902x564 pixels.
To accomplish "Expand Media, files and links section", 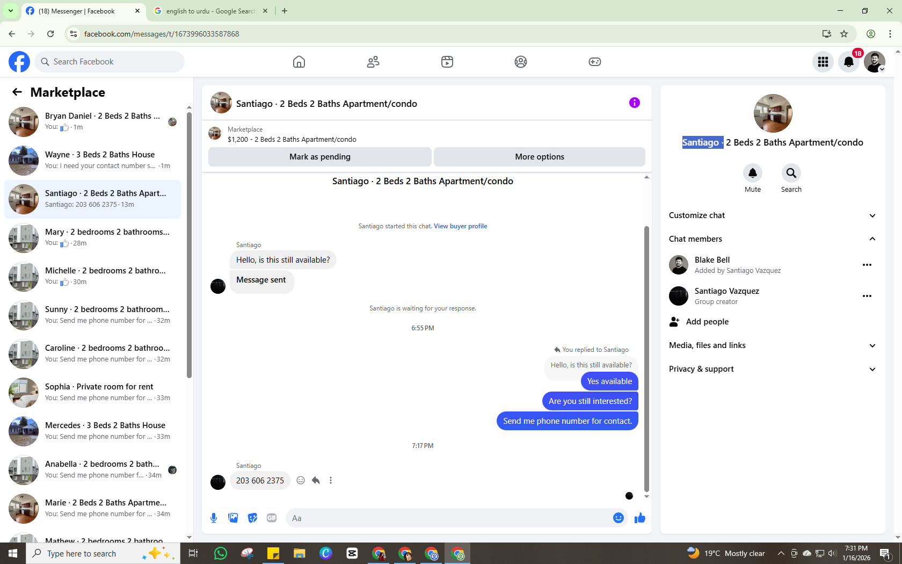I will click(x=773, y=345).
